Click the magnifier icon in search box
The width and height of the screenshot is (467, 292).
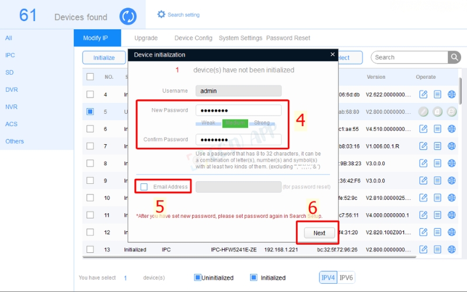[454, 57]
